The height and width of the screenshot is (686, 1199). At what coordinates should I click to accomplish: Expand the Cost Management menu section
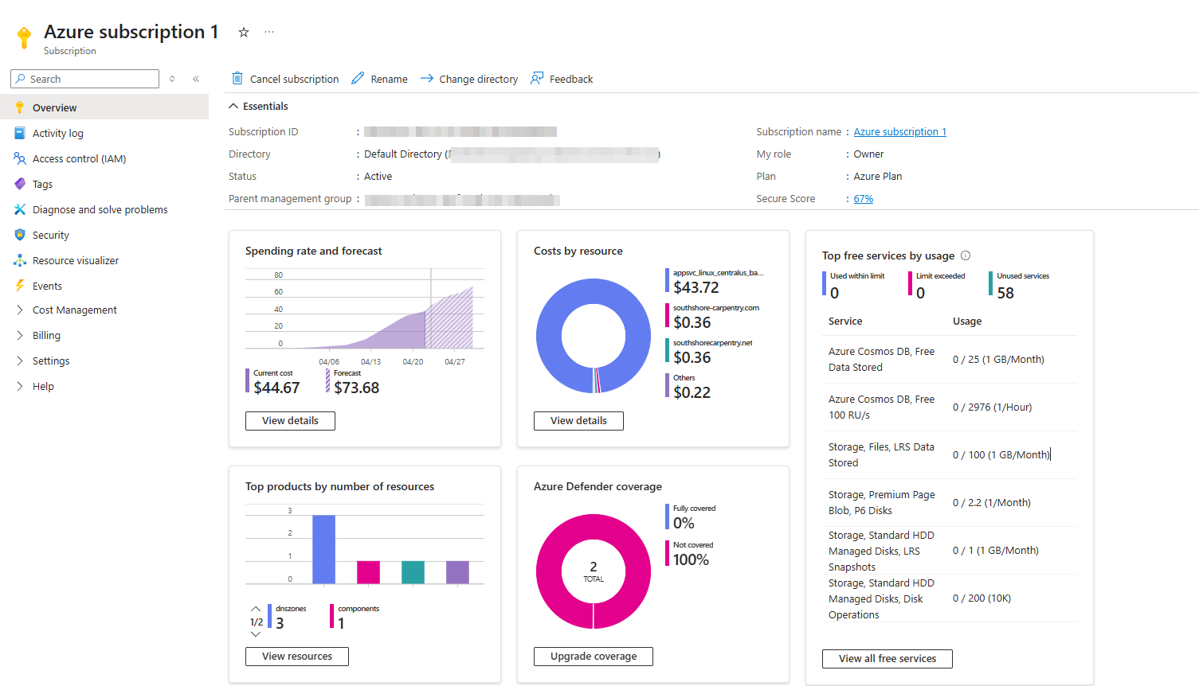tap(20, 310)
